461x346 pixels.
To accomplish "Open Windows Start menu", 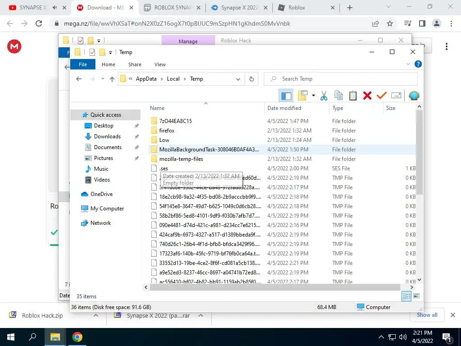I will (11, 337).
